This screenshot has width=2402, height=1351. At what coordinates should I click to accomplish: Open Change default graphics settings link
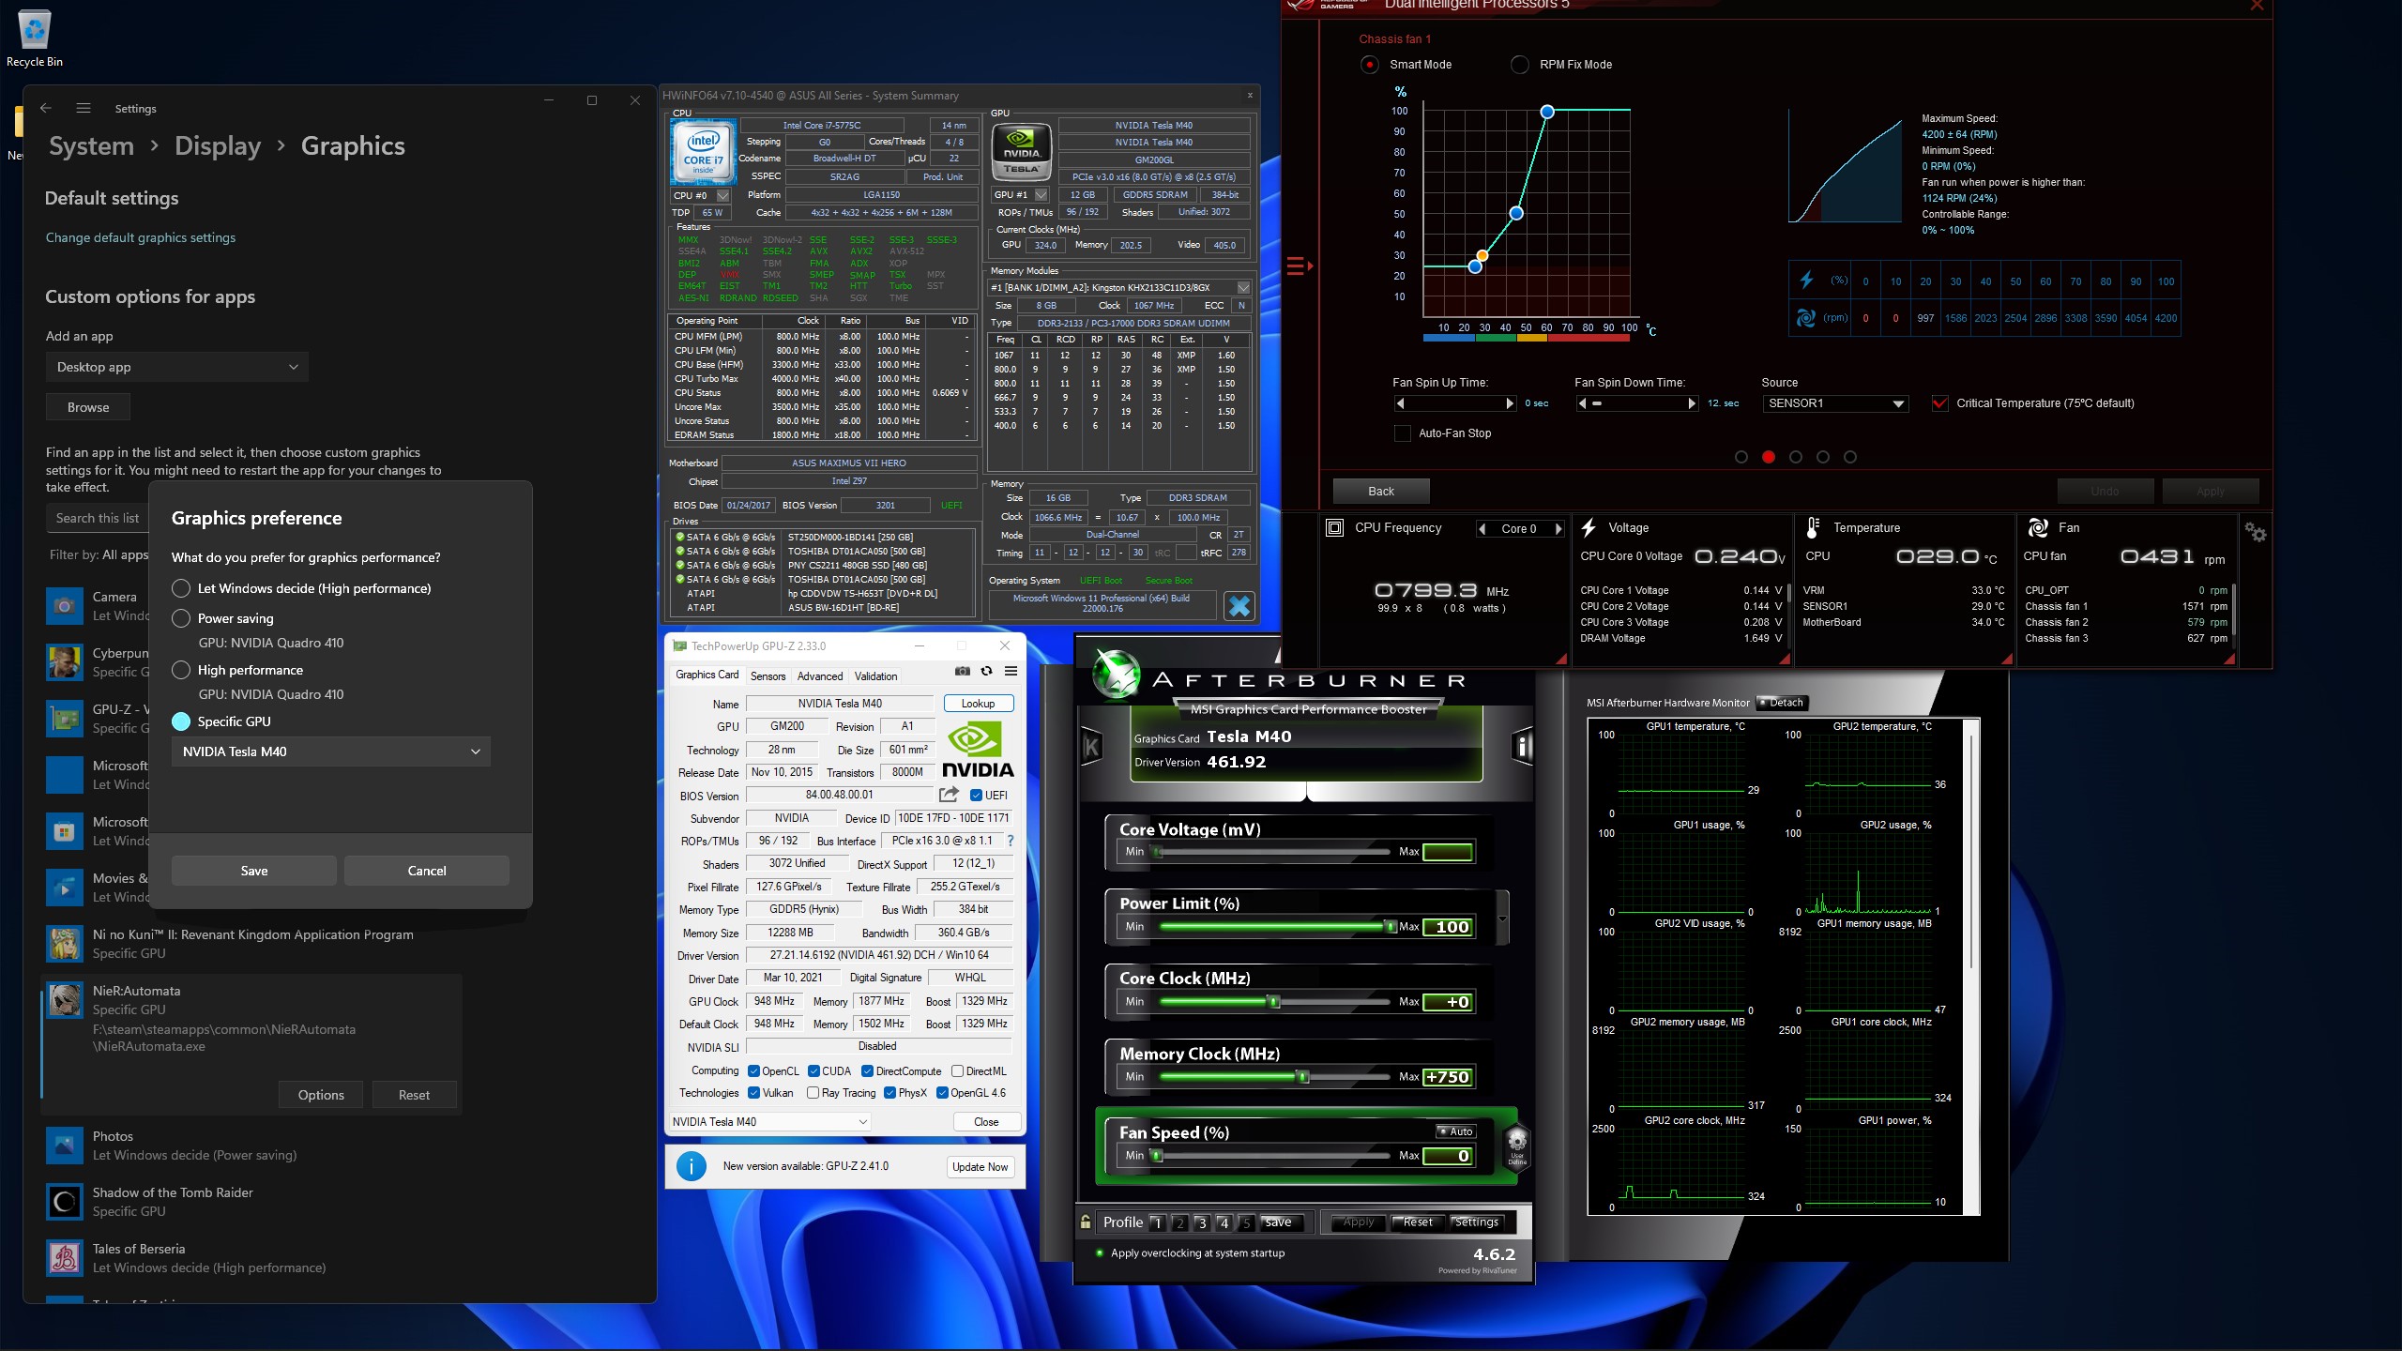[x=141, y=237]
